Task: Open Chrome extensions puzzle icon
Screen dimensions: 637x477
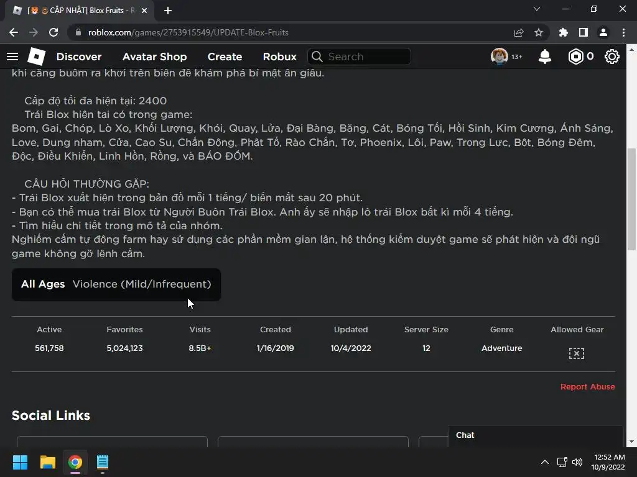Action: tap(564, 32)
